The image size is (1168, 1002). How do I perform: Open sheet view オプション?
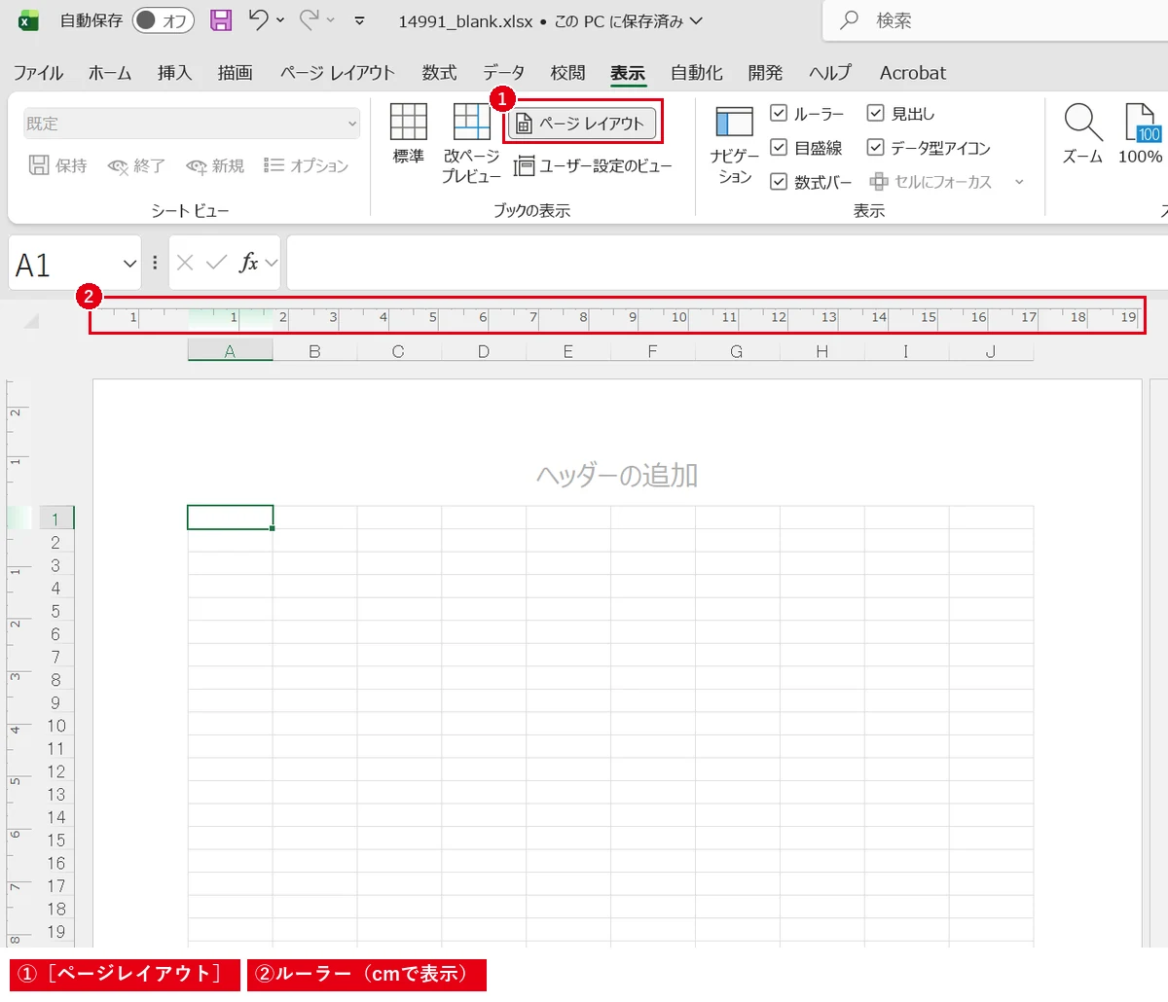point(307,166)
